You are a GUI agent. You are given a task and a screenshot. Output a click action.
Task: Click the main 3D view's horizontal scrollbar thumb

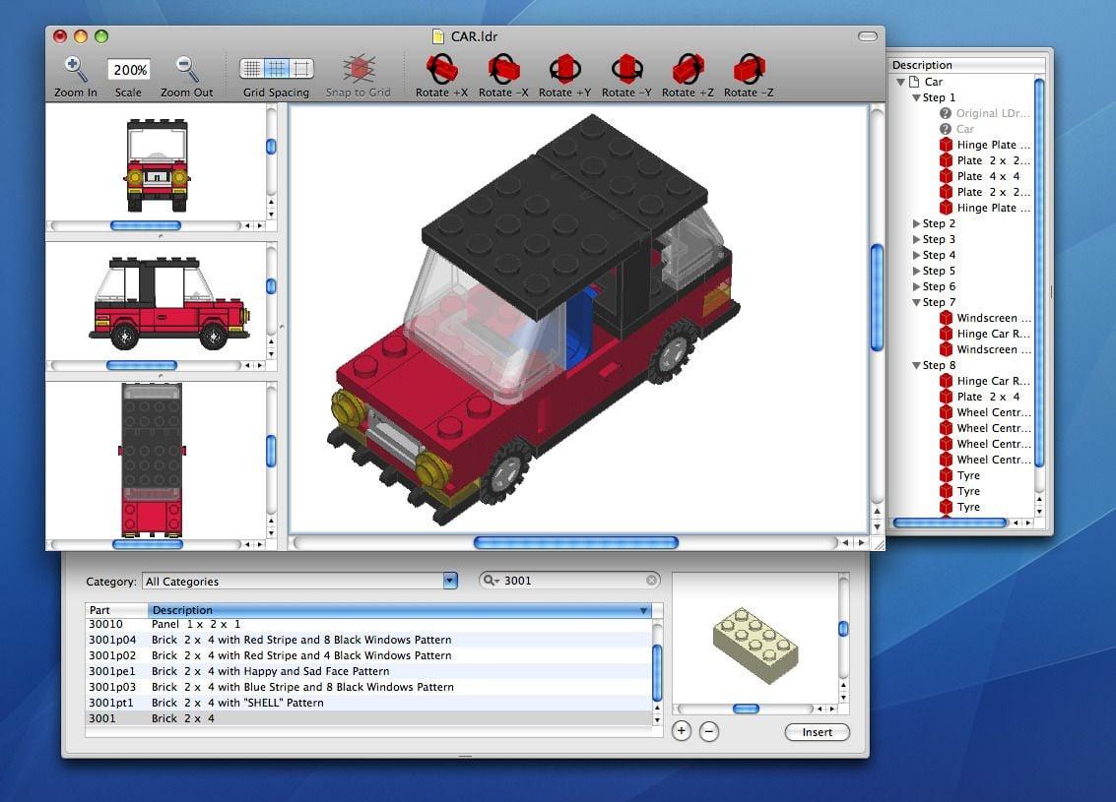pos(576,542)
